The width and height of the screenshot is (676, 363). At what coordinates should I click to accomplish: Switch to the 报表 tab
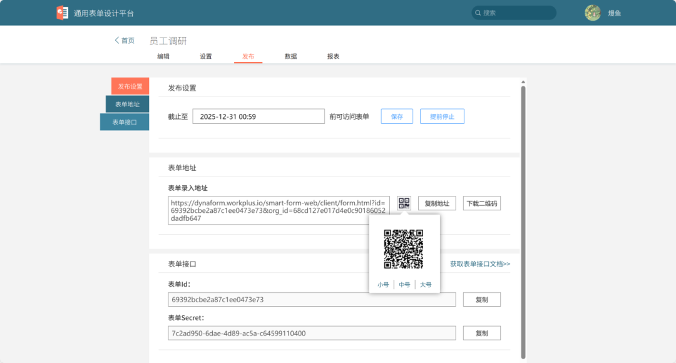(x=333, y=56)
